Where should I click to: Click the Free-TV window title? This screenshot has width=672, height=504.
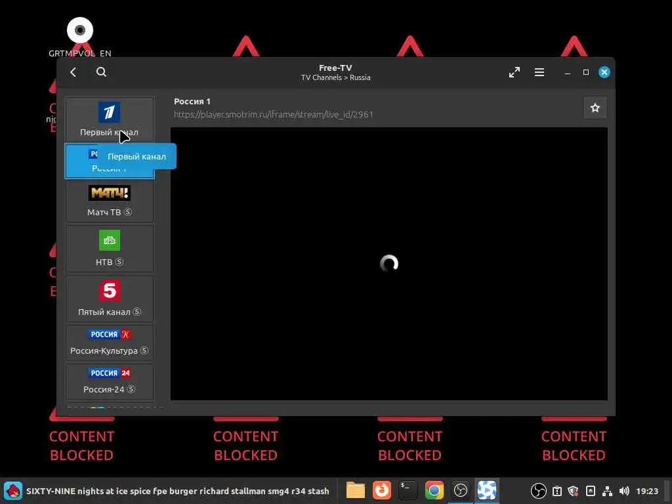[x=335, y=68]
